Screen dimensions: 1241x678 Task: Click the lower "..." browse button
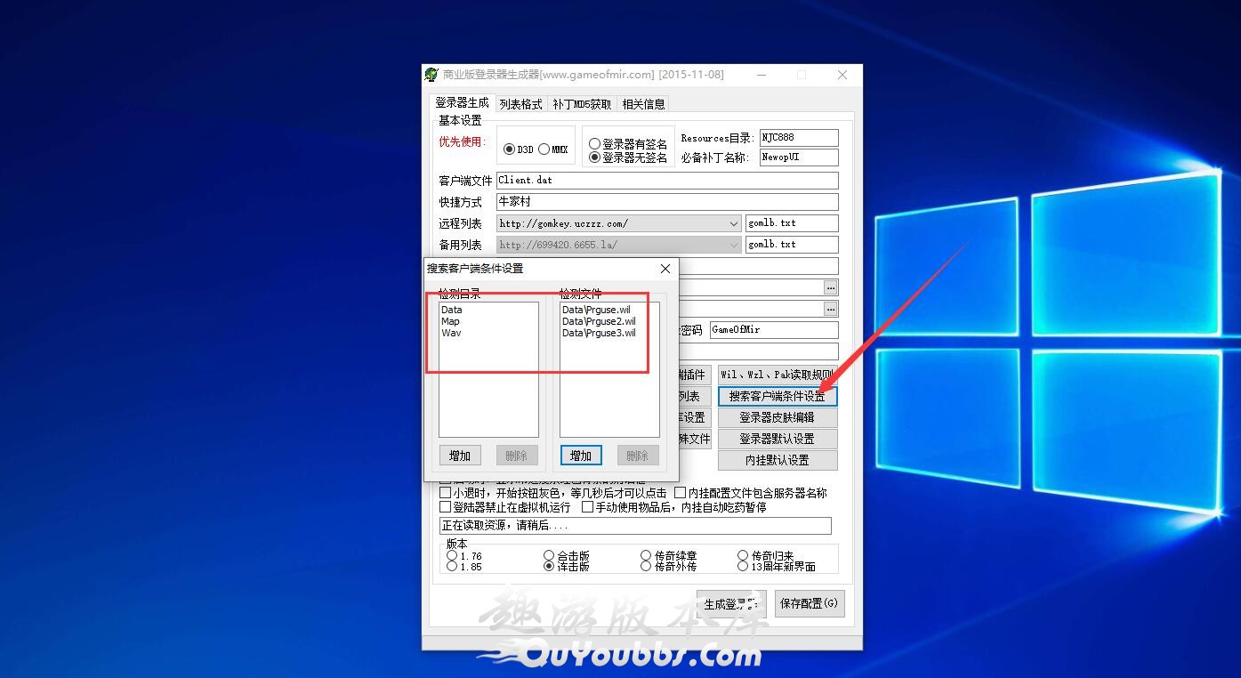[830, 309]
